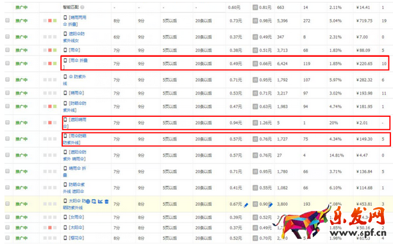
Task: Click the copy icon beside the 太阳伞 keyword
Action: 94,201
